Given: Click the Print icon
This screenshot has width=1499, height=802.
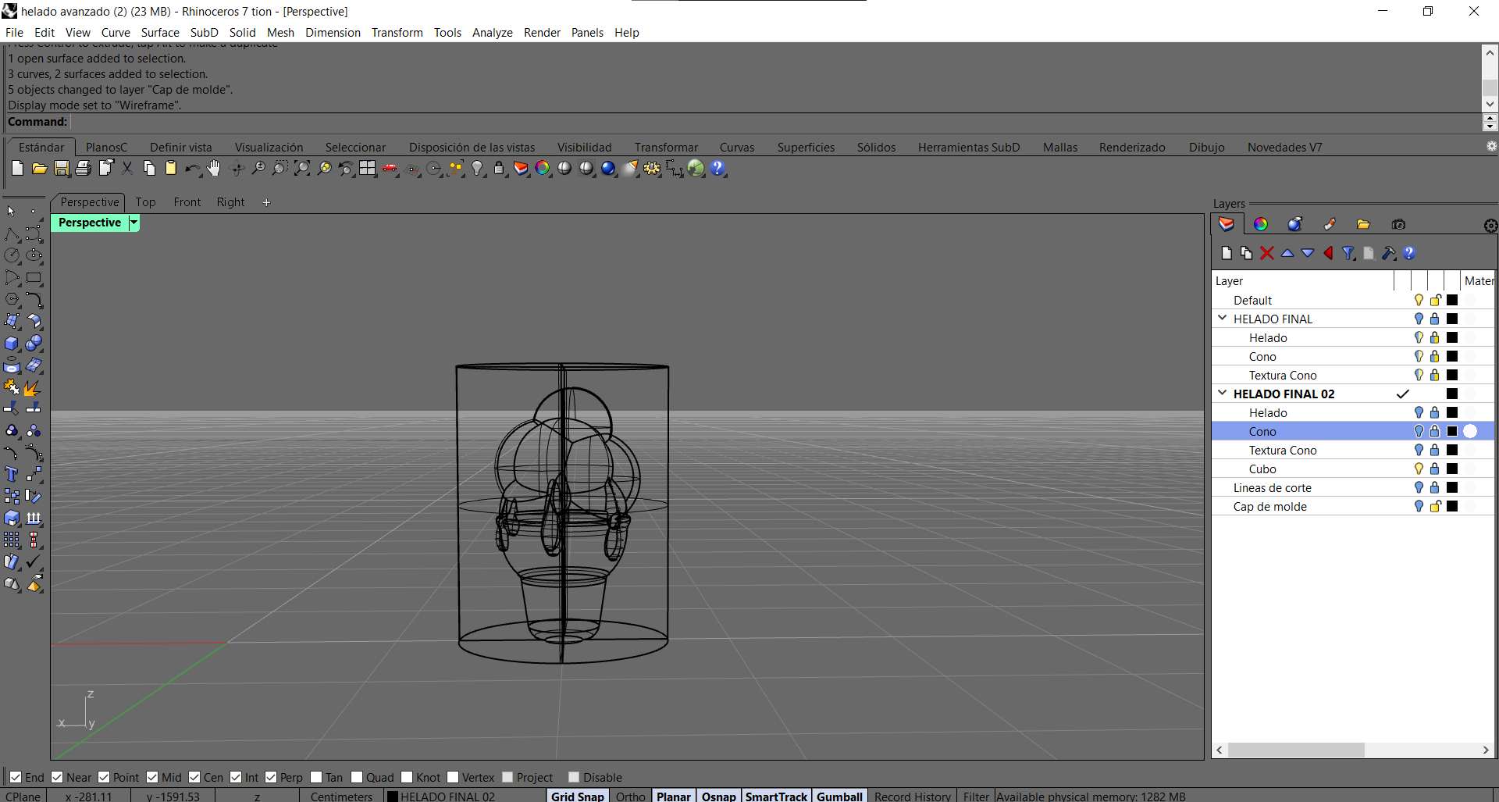Looking at the screenshot, I should [x=83, y=168].
